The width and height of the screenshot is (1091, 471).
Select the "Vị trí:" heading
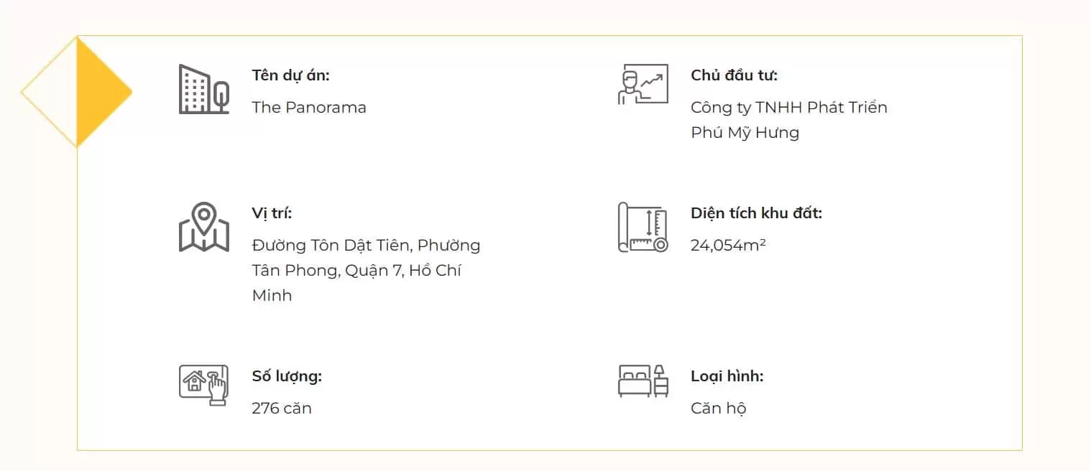[272, 213]
